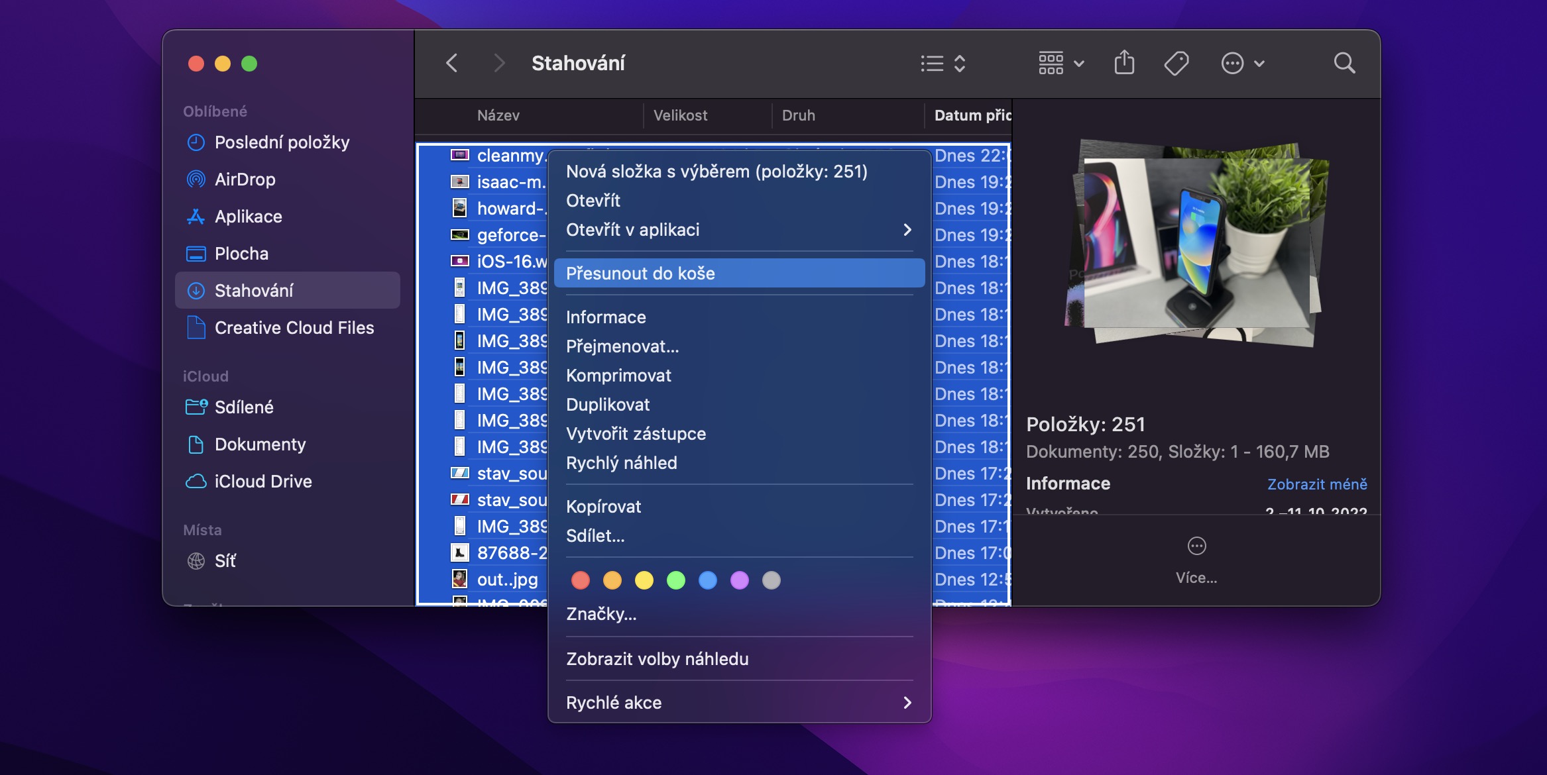The image size is (1547, 775).
Task: Open the list view switcher dropdown
Action: pos(943,64)
